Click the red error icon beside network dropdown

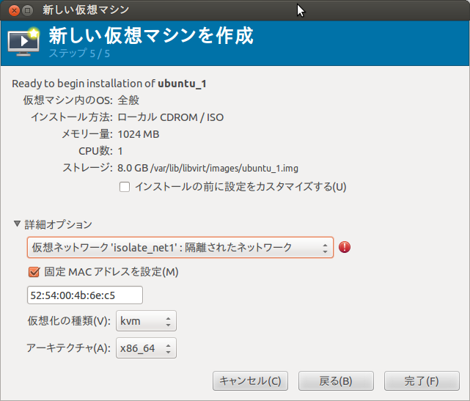(x=345, y=247)
